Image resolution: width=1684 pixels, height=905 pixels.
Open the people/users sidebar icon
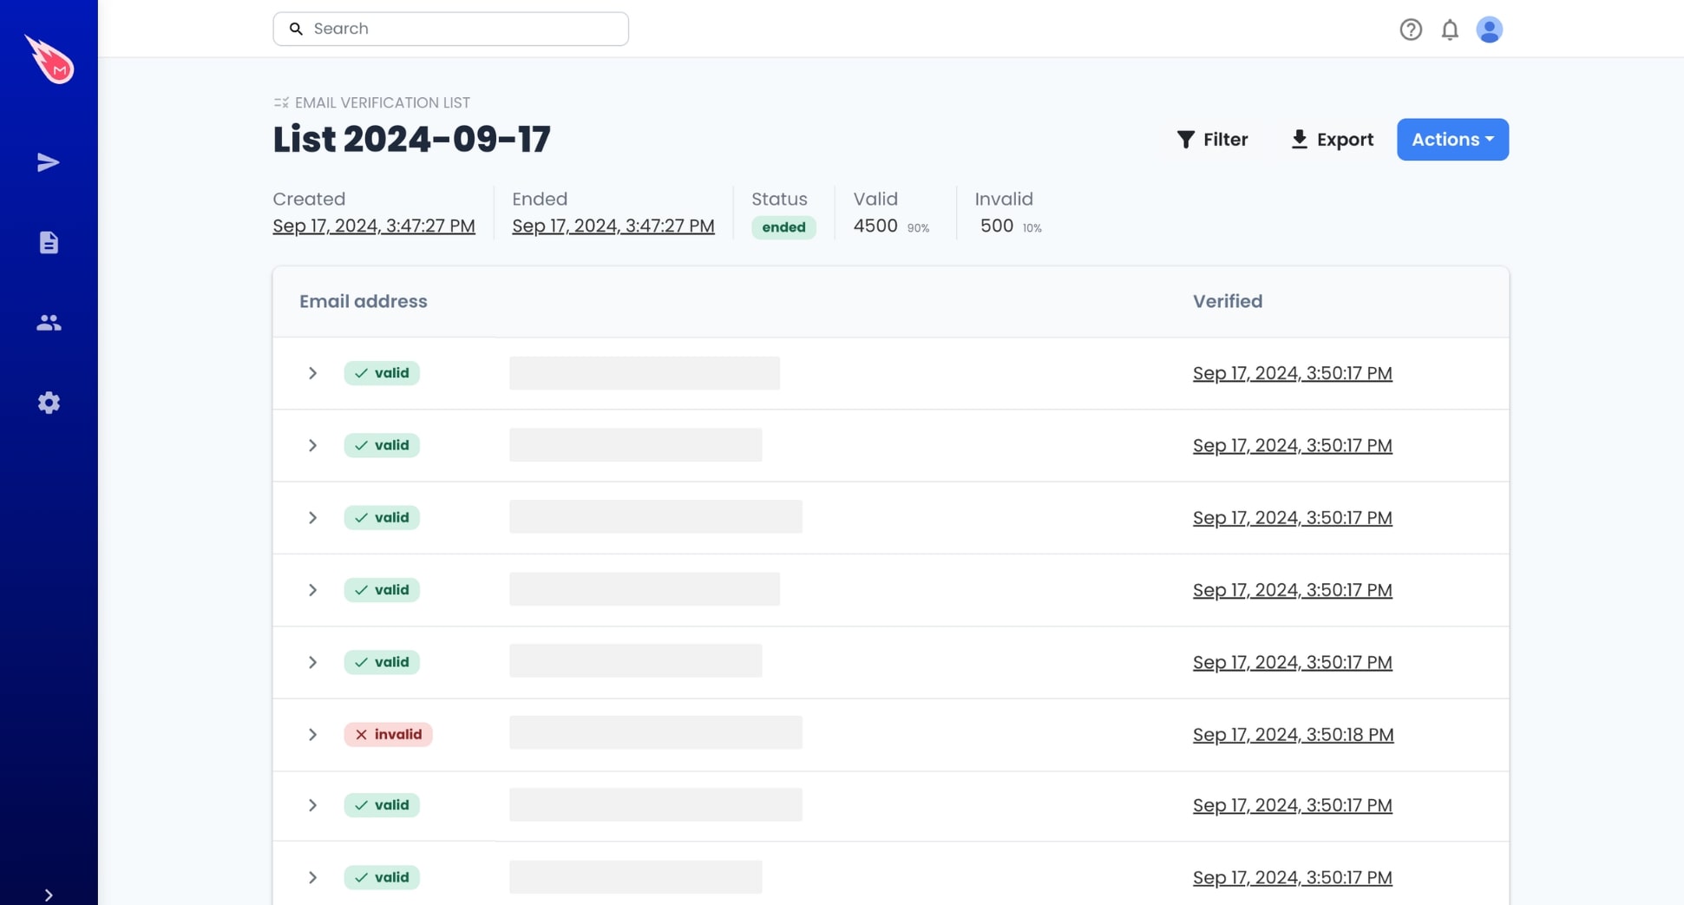(49, 323)
